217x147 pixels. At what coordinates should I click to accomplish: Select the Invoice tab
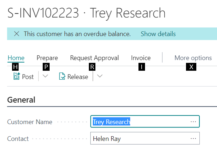pyautogui.click(x=141, y=58)
